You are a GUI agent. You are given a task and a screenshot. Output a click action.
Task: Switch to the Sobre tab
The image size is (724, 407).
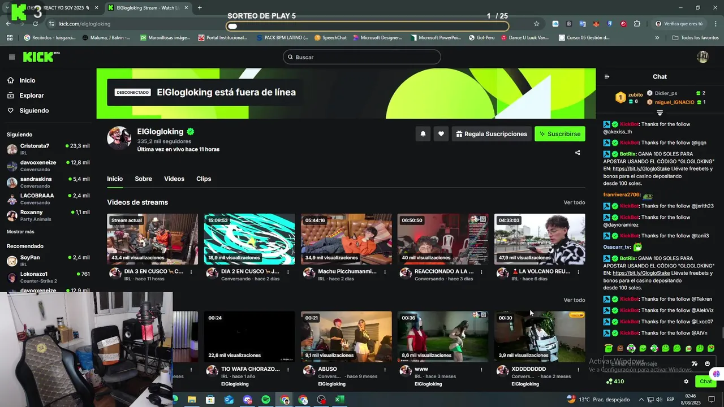[x=143, y=179]
